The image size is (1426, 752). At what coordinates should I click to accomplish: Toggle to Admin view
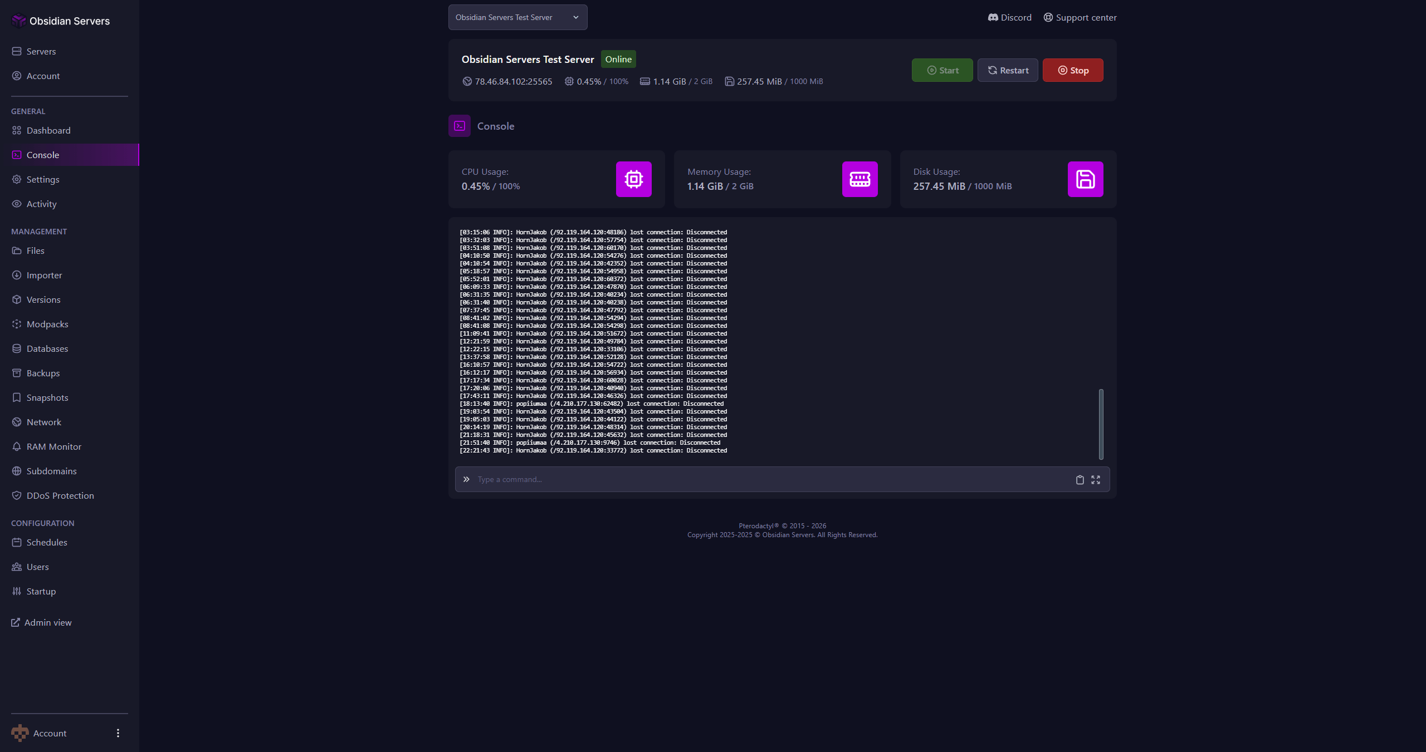pos(48,622)
